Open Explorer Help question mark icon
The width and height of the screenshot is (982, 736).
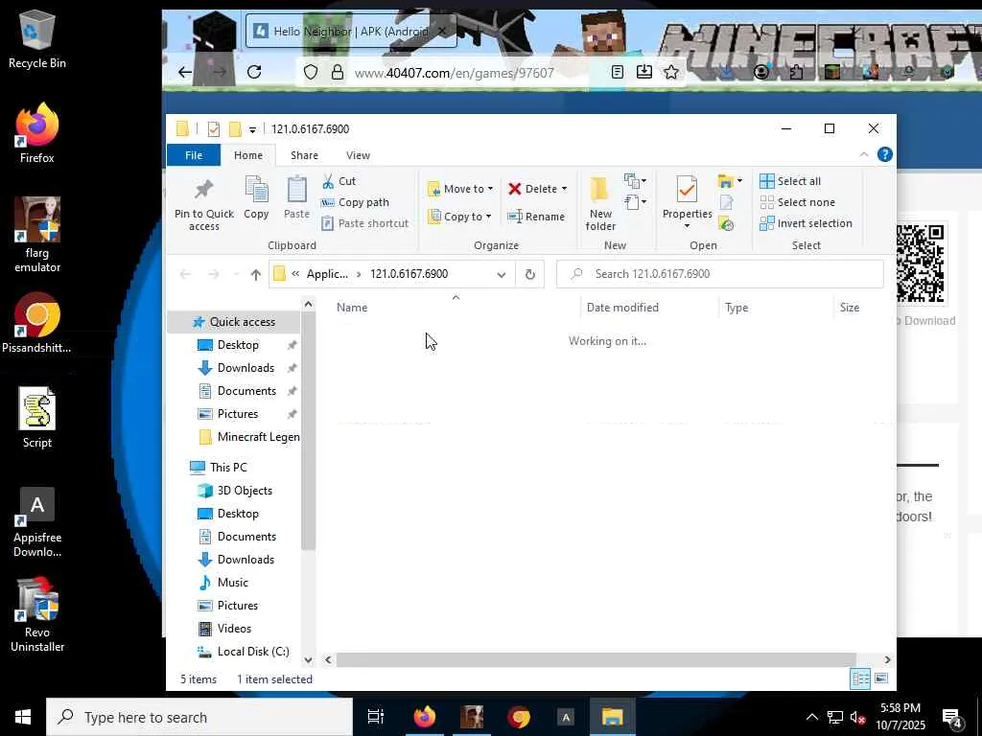[x=885, y=154]
